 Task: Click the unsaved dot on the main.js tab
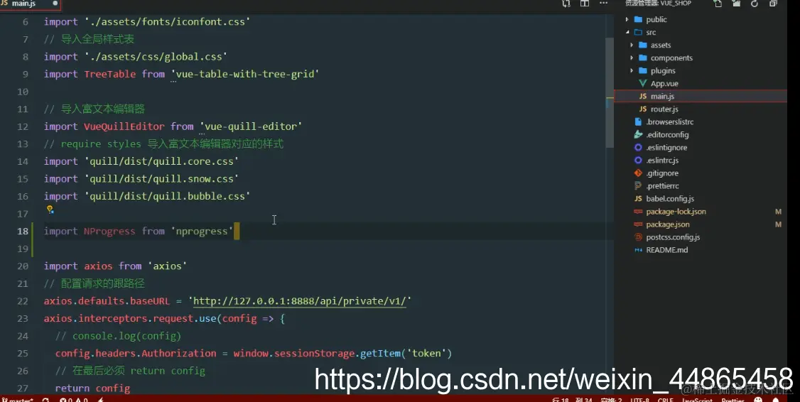click(x=55, y=4)
